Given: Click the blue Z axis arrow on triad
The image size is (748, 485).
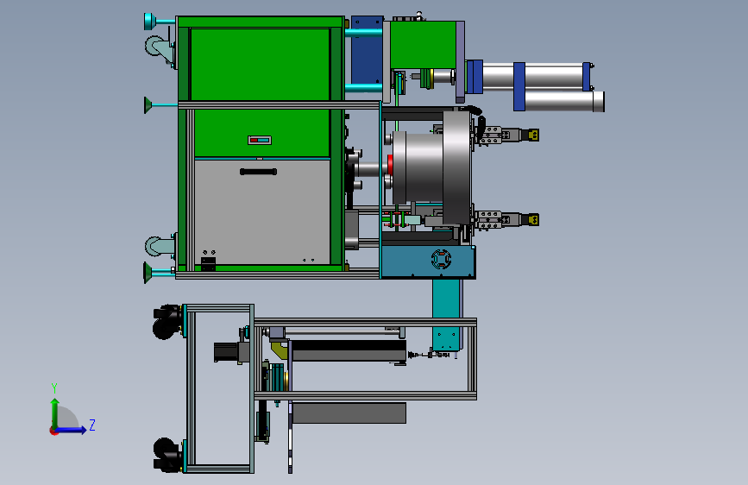Looking at the screenshot, I should pos(72,430).
